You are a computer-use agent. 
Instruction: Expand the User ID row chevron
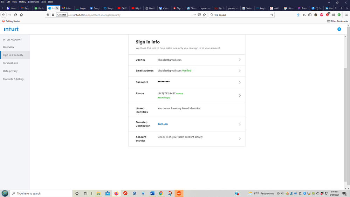point(240,60)
